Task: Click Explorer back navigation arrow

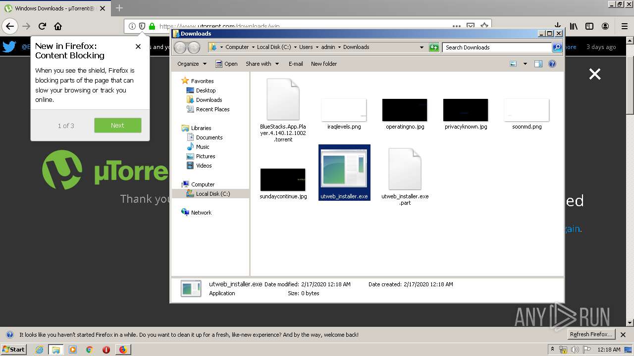Action: (180, 47)
